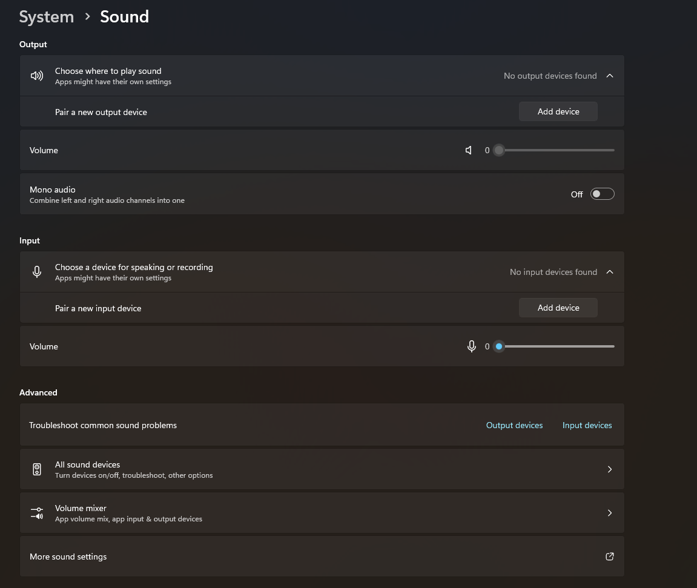The image size is (697, 588).
Task: Click the microphone icon next to input Volume
Action: click(x=472, y=346)
